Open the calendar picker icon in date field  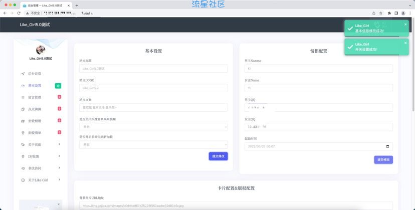tap(388, 146)
